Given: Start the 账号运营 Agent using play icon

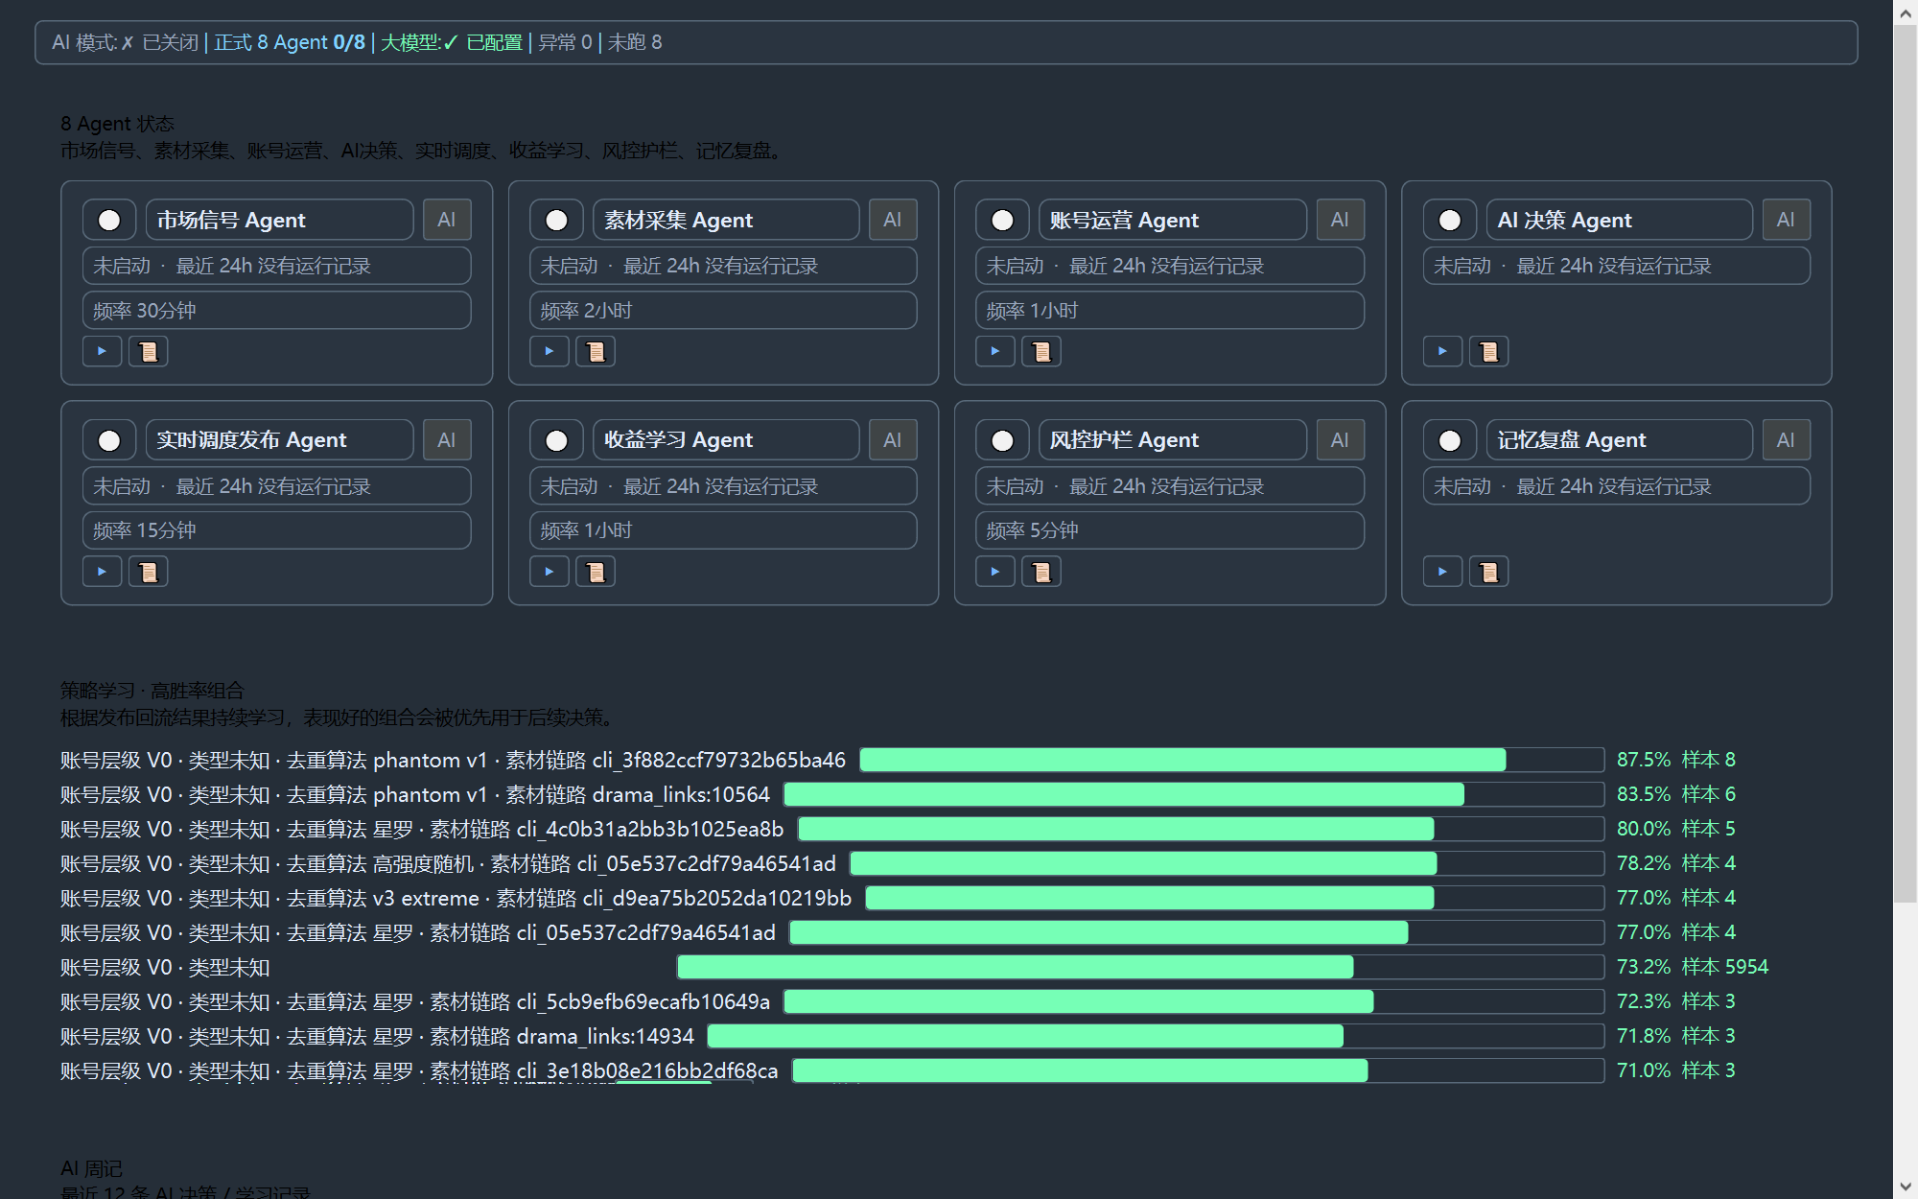Looking at the screenshot, I should click(995, 351).
